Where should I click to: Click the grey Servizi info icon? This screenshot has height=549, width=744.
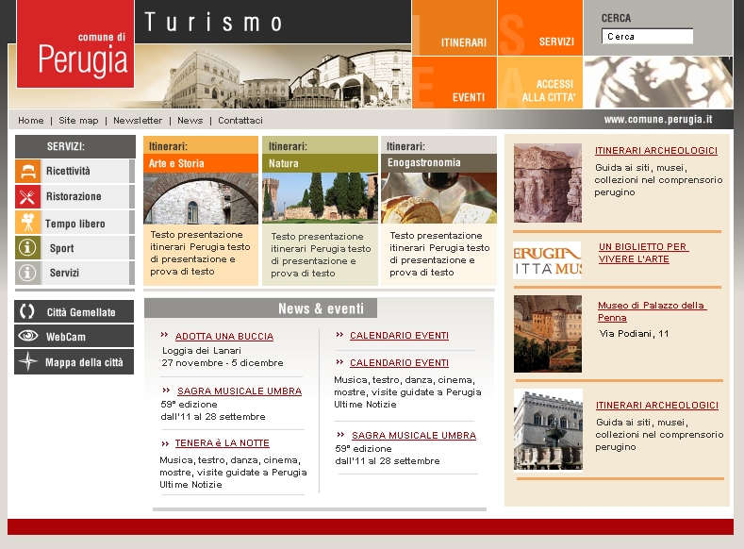(x=27, y=273)
